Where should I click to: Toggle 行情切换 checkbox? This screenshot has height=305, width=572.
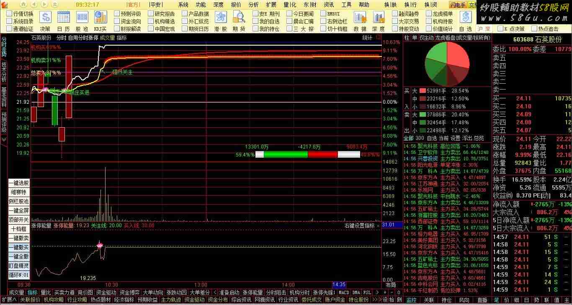pyautogui.click(x=9, y=13)
